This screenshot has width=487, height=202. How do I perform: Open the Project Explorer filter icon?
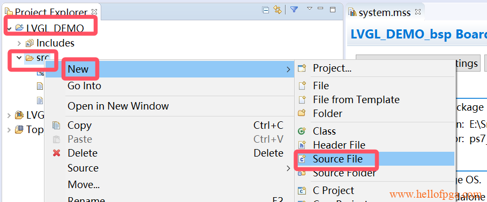(294, 10)
